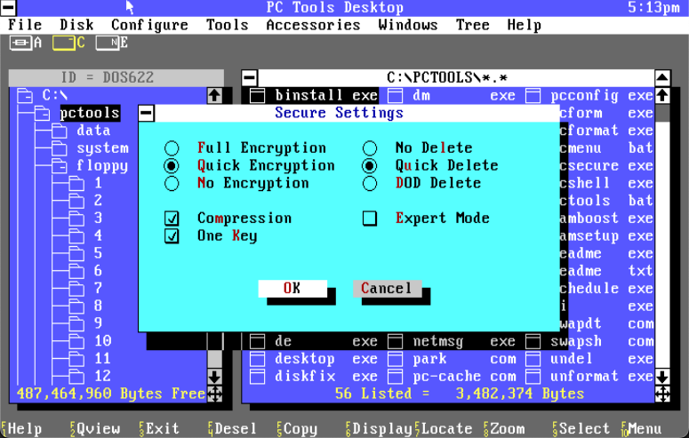Collapse the pctools folder icon in tree
This screenshot has width=689, height=438.
pos(42,113)
